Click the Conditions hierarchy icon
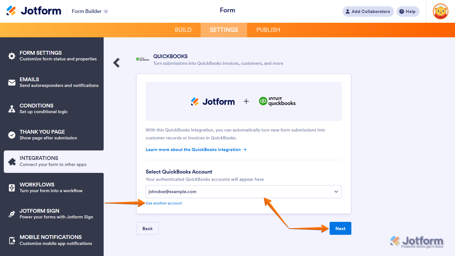The height and width of the screenshot is (256, 455). [12, 109]
